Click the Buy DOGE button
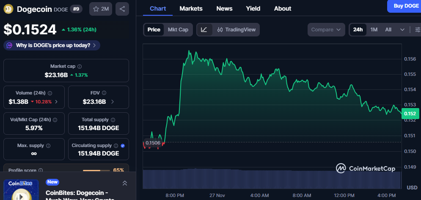The width and height of the screenshot is (421, 200). (x=404, y=6)
